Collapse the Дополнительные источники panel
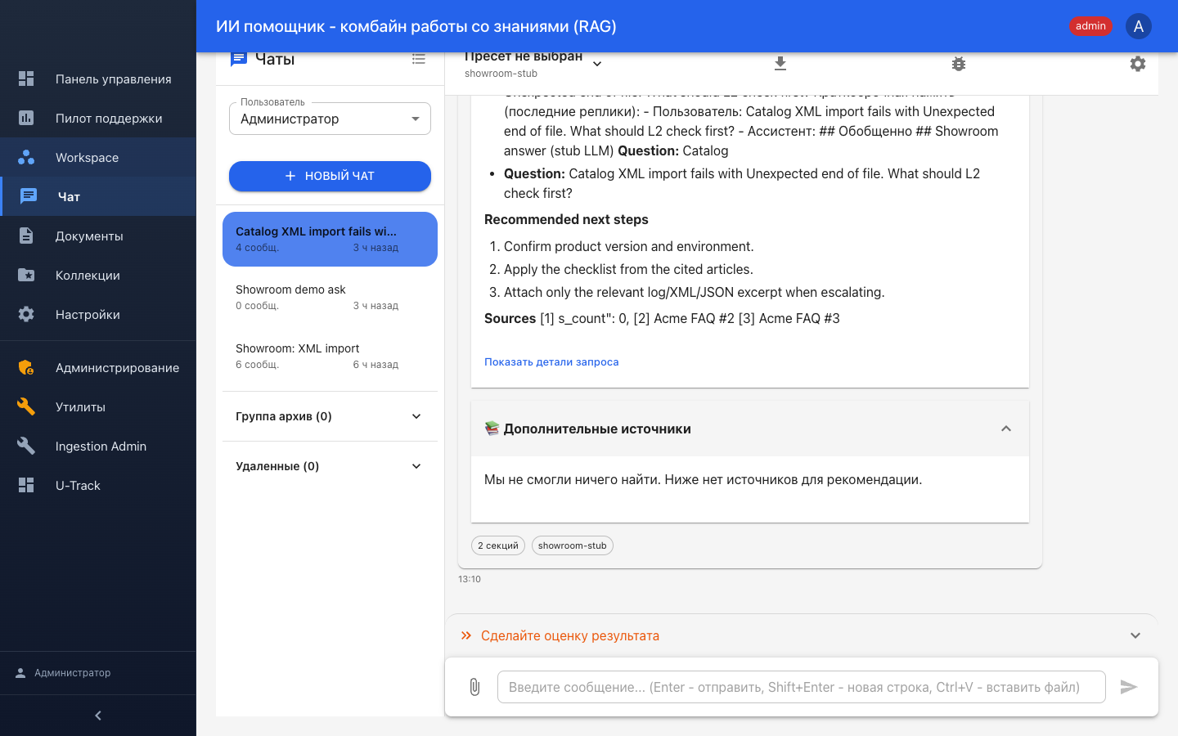This screenshot has width=1178, height=736. [1006, 429]
